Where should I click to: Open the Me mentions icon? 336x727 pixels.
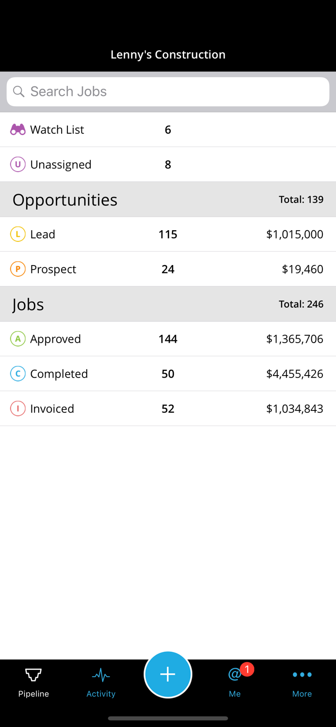(234, 674)
